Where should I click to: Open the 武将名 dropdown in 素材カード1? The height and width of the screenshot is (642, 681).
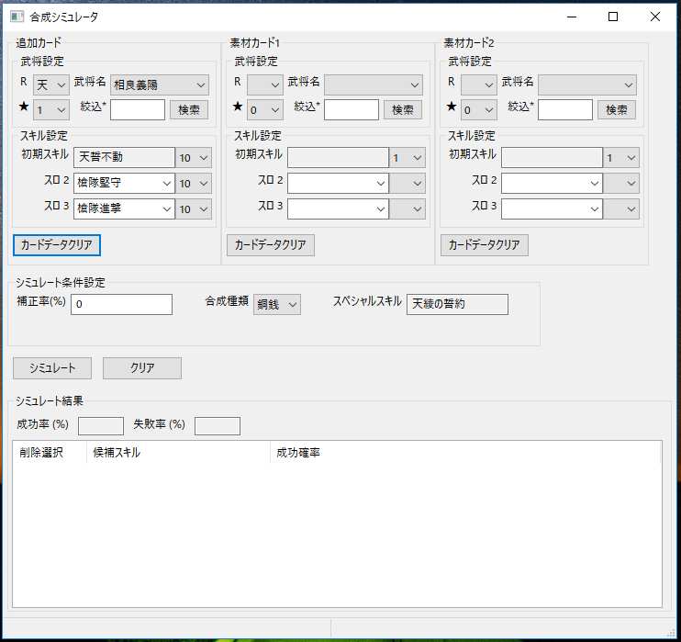[374, 84]
